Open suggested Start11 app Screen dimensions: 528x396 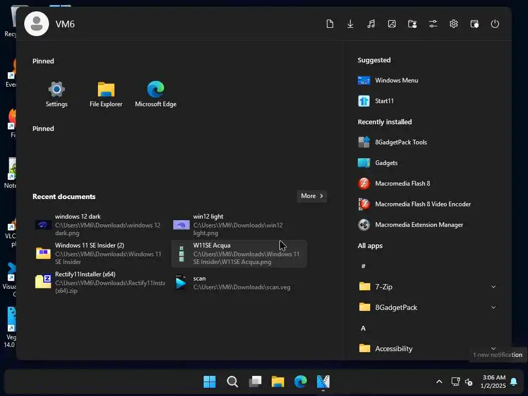pos(376,101)
